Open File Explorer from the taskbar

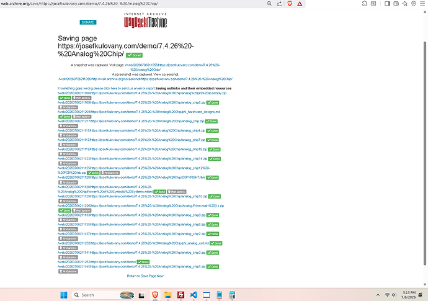pyautogui.click(x=168, y=295)
